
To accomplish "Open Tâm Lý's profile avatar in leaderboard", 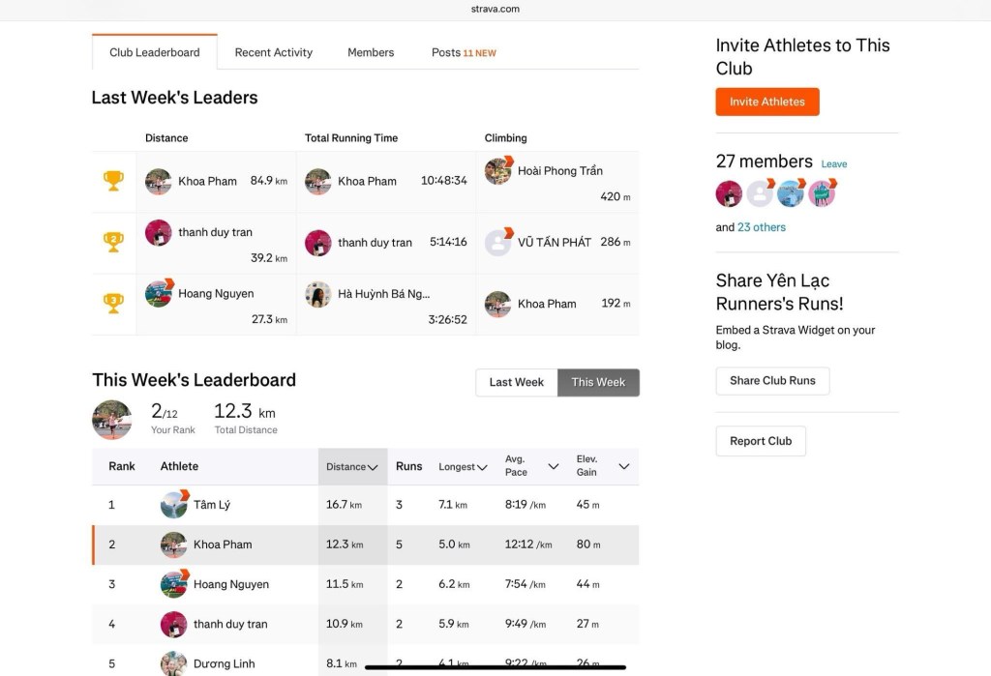I will click(x=174, y=505).
